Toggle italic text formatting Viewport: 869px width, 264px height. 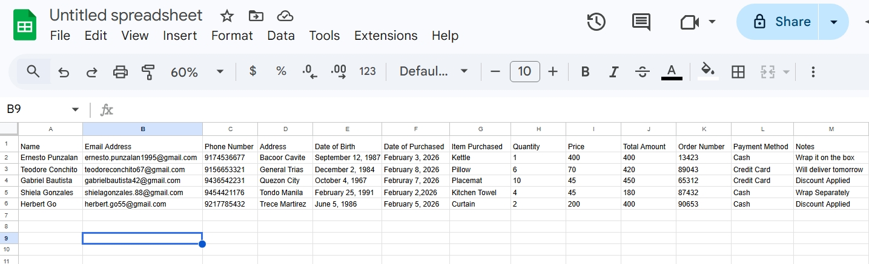coord(613,72)
